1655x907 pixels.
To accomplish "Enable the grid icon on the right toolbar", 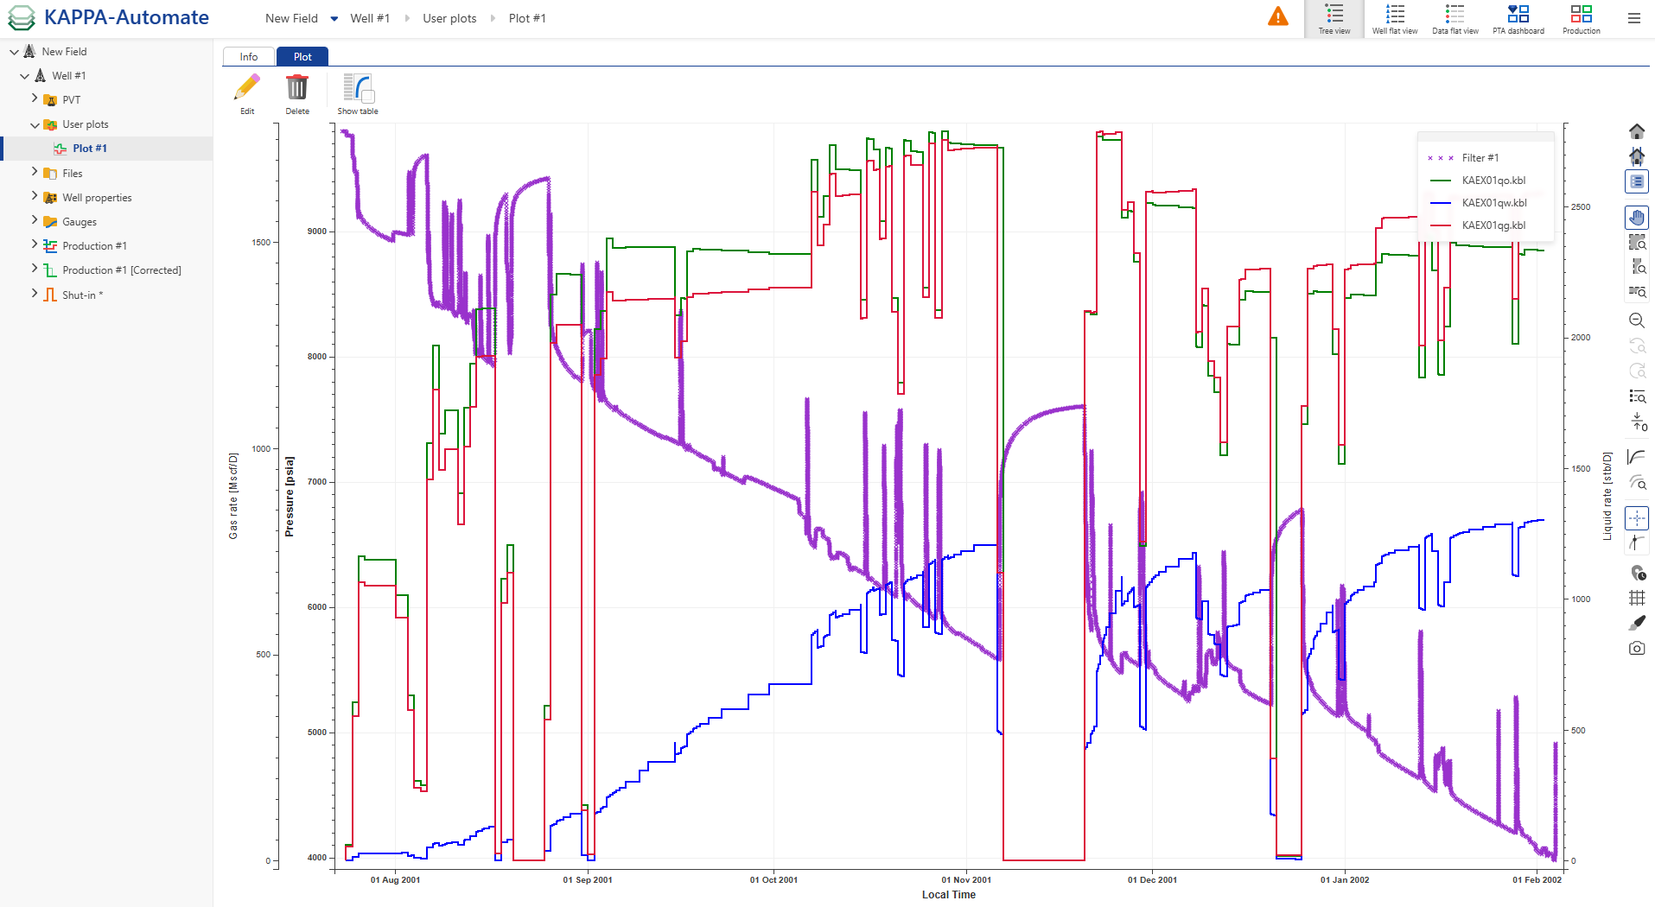I will point(1637,597).
